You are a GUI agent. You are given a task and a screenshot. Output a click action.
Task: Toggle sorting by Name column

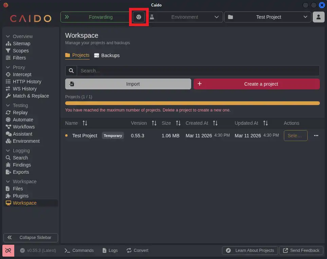(x=85, y=123)
